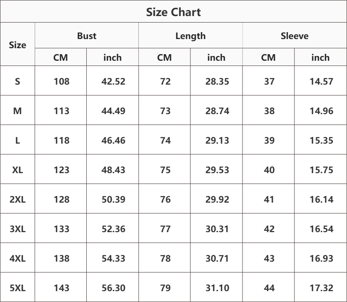Select the XL size row label
347x302 pixels.
(17, 170)
